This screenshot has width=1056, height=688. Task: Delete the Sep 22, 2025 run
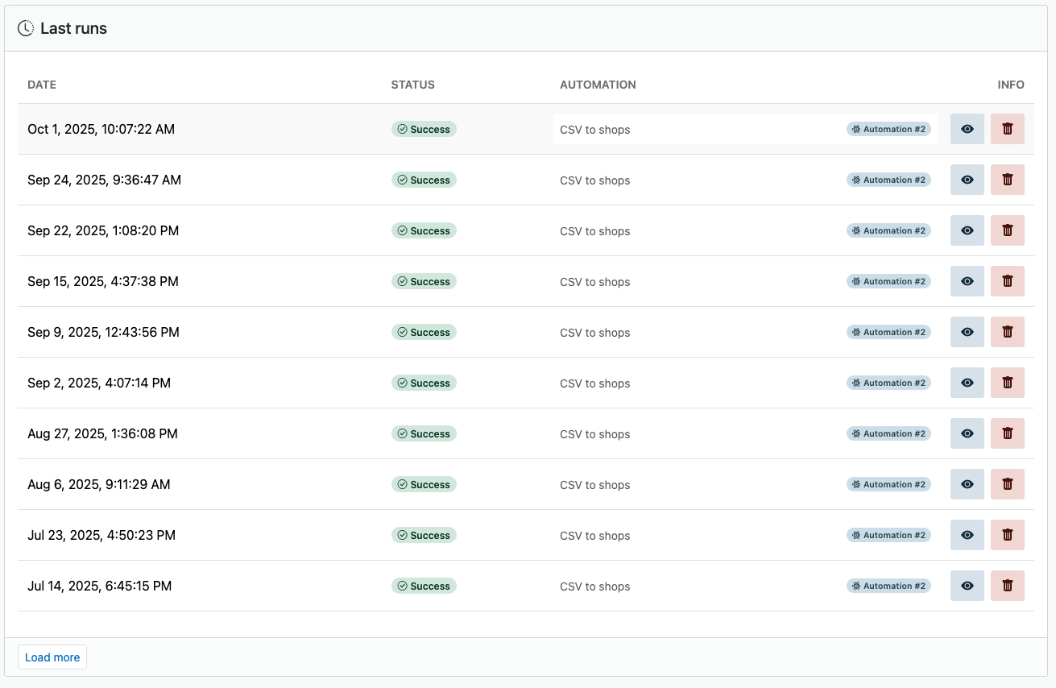tap(1008, 230)
